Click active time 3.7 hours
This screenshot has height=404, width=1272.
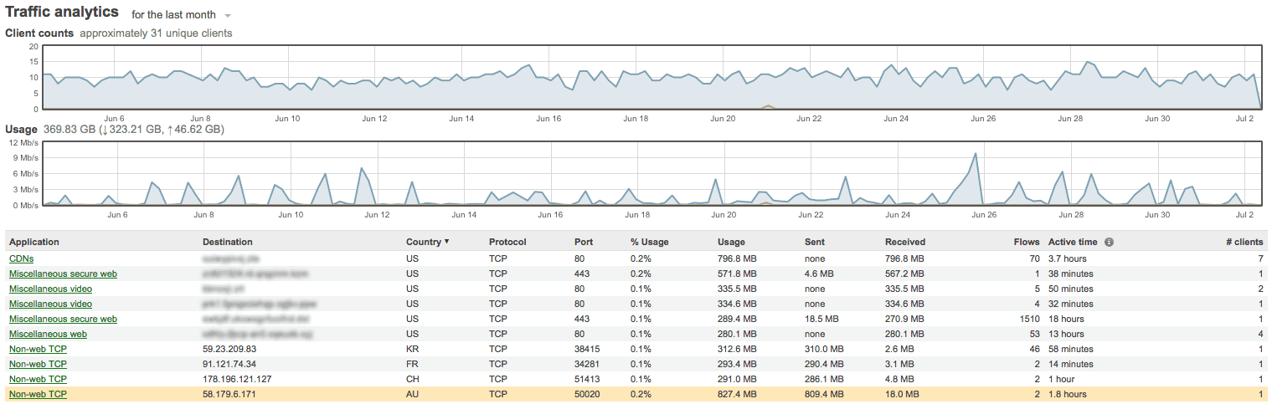(1068, 258)
